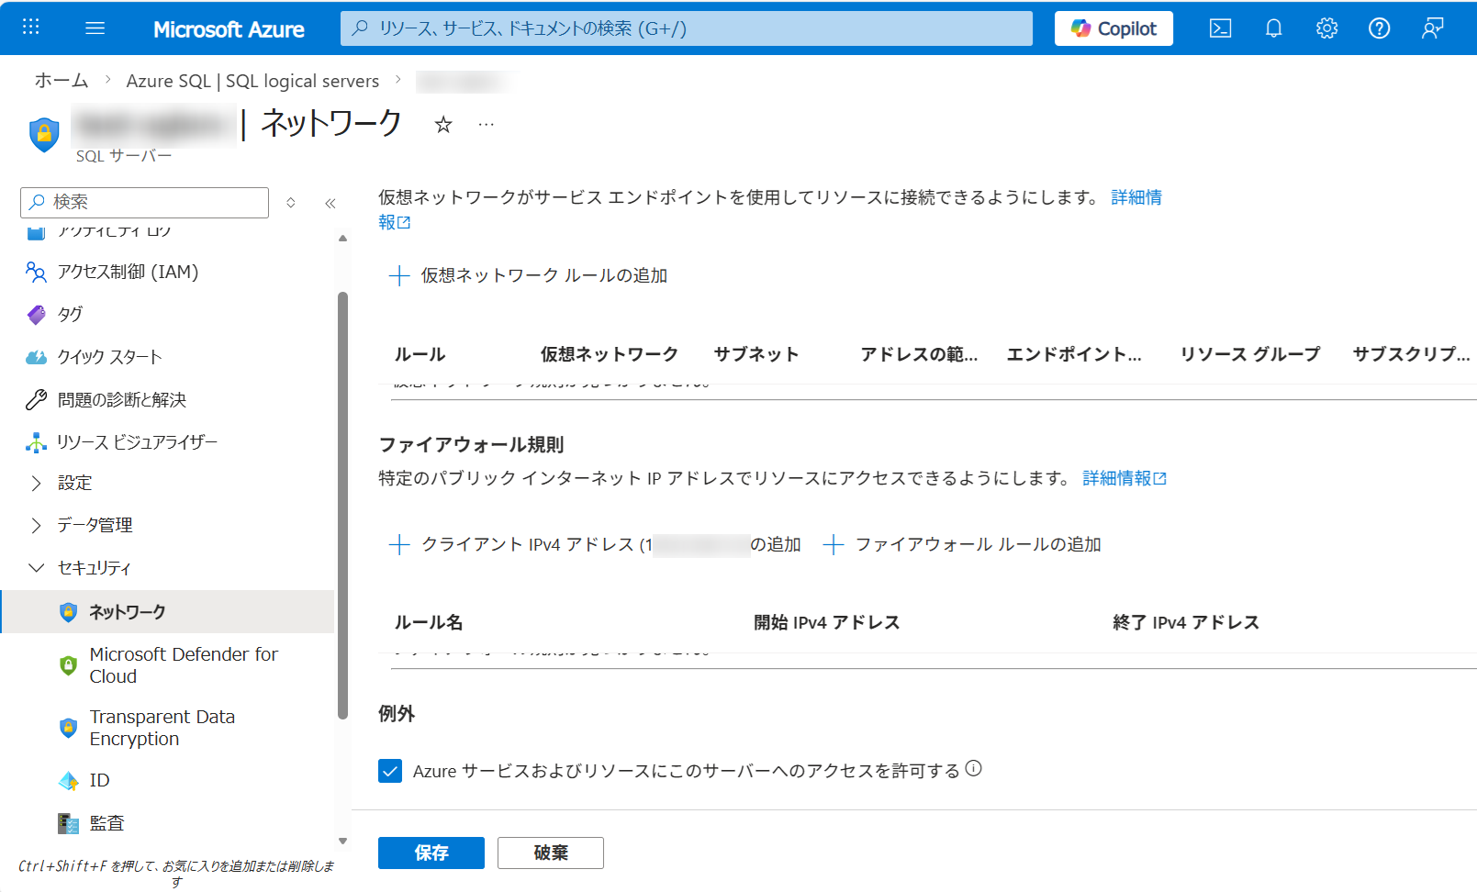Click 仮想ネットワーク ルールの追加
This screenshot has width=1477, height=892.
(x=529, y=275)
